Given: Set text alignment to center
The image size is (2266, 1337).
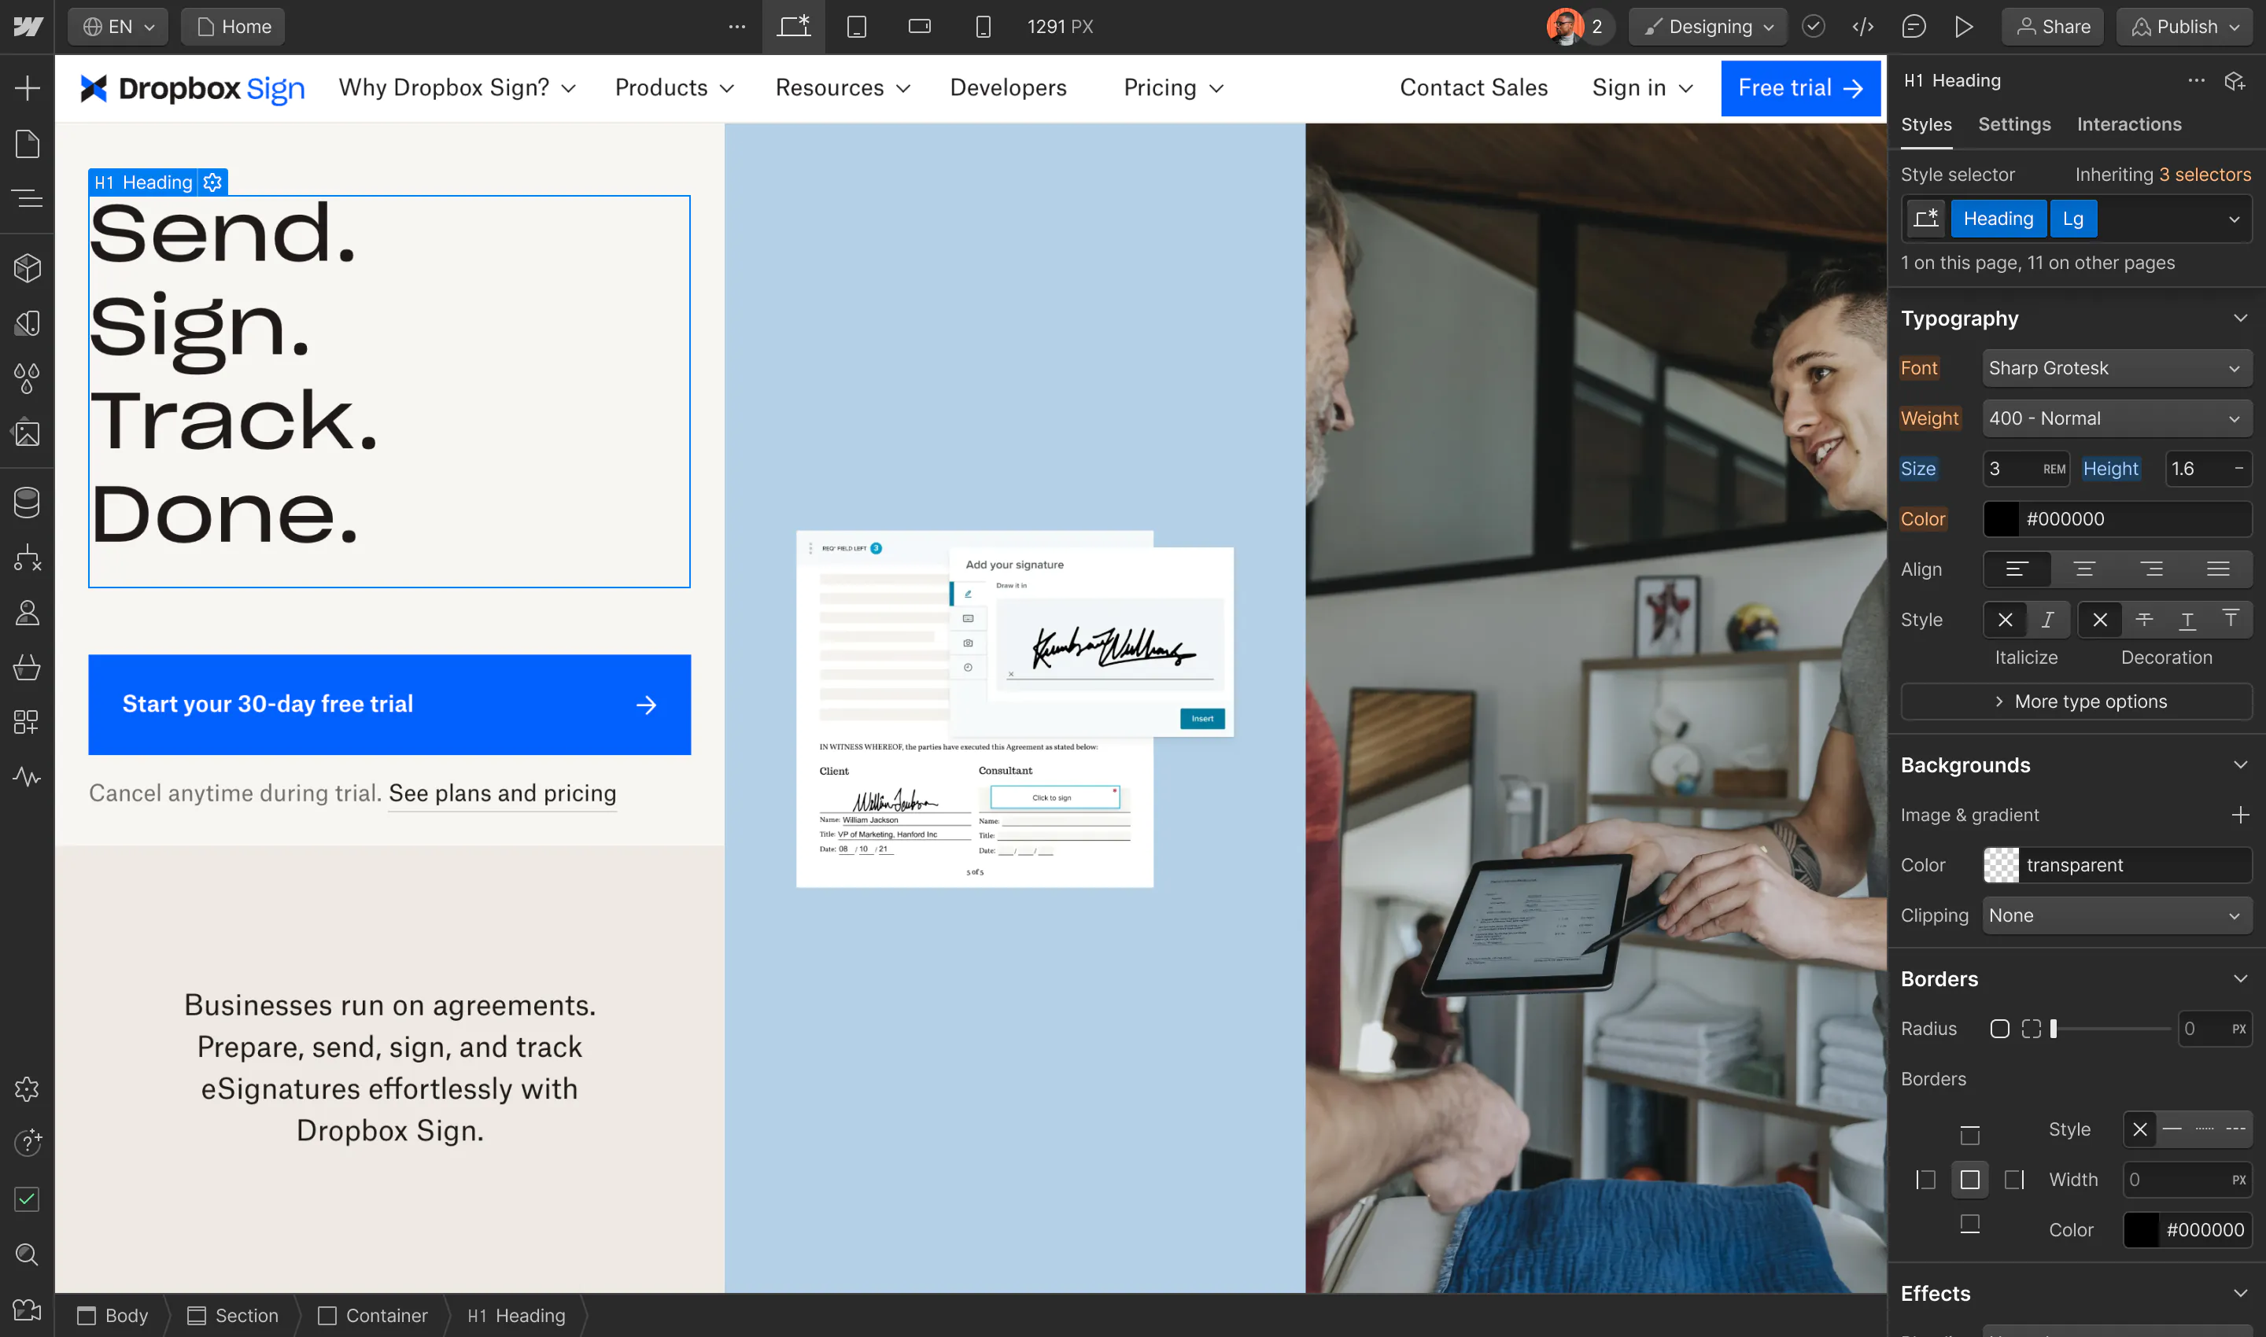Looking at the screenshot, I should tap(2084, 569).
